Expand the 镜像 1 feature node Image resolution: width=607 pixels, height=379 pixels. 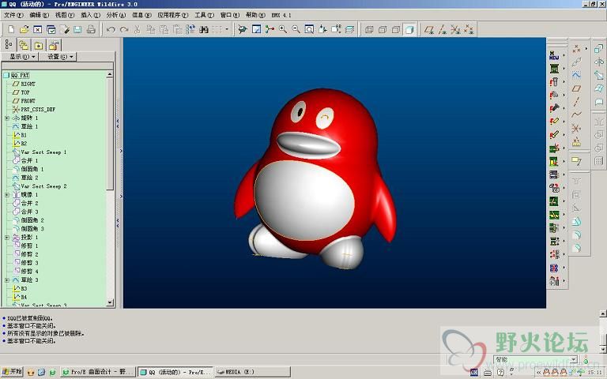pos(7,194)
